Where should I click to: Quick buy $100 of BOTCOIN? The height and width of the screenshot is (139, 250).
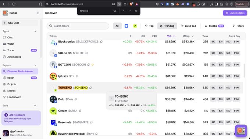[x=236, y=65]
